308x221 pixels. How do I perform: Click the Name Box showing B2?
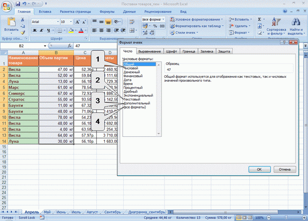21,46
